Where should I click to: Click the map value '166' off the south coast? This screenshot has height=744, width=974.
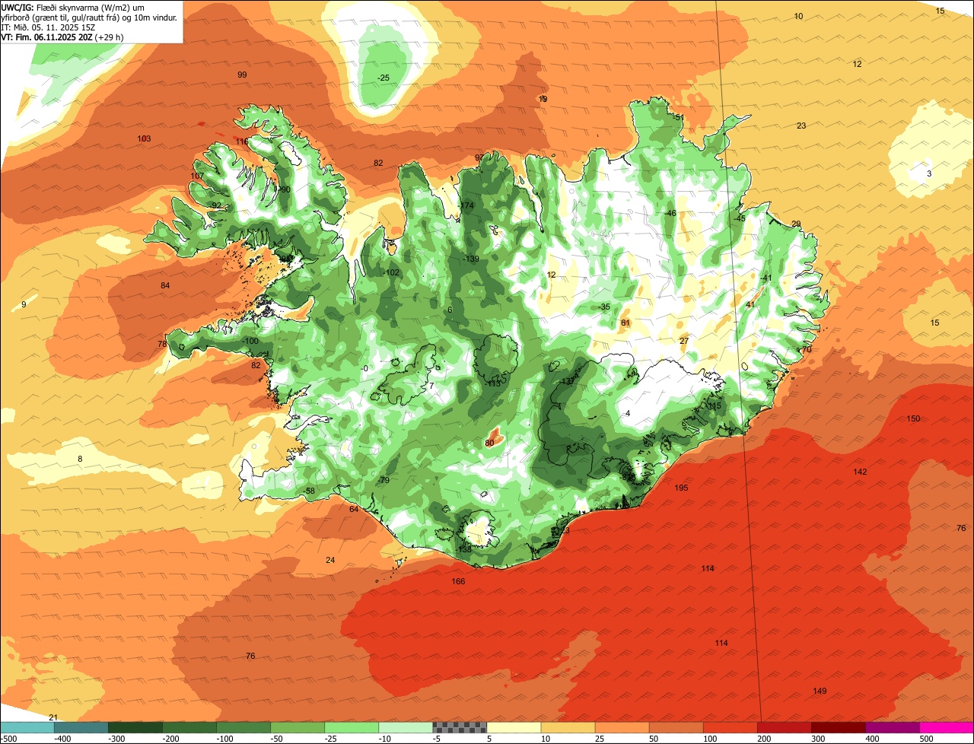(458, 581)
